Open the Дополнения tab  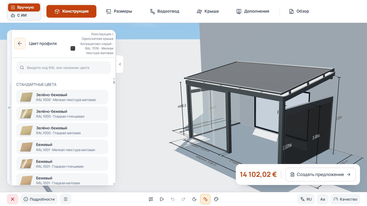coord(253,11)
